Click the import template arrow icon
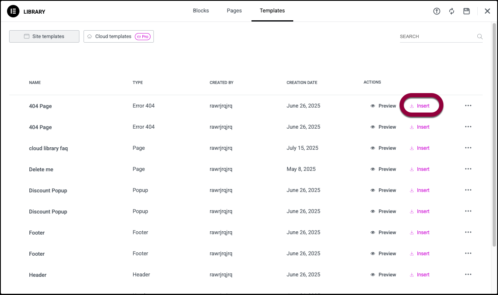This screenshot has width=498, height=295. (x=437, y=11)
